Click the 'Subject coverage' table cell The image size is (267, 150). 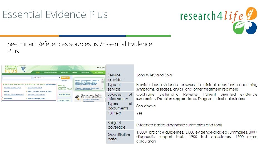pos(120,125)
